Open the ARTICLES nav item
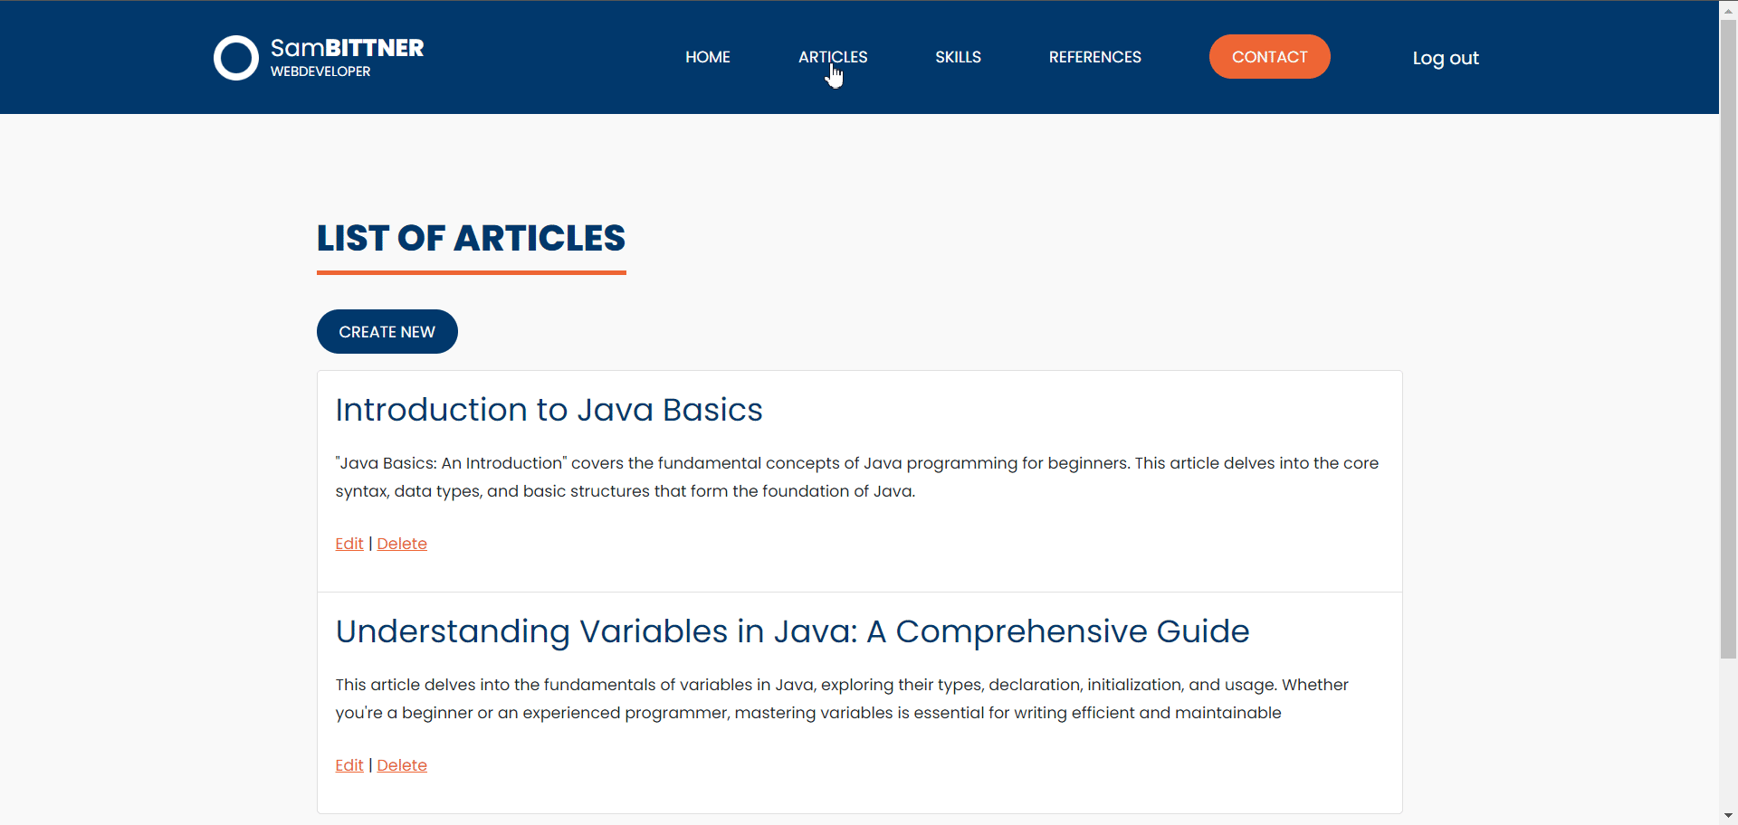Image resolution: width=1738 pixels, height=825 pixels. [x=832, y=57]
